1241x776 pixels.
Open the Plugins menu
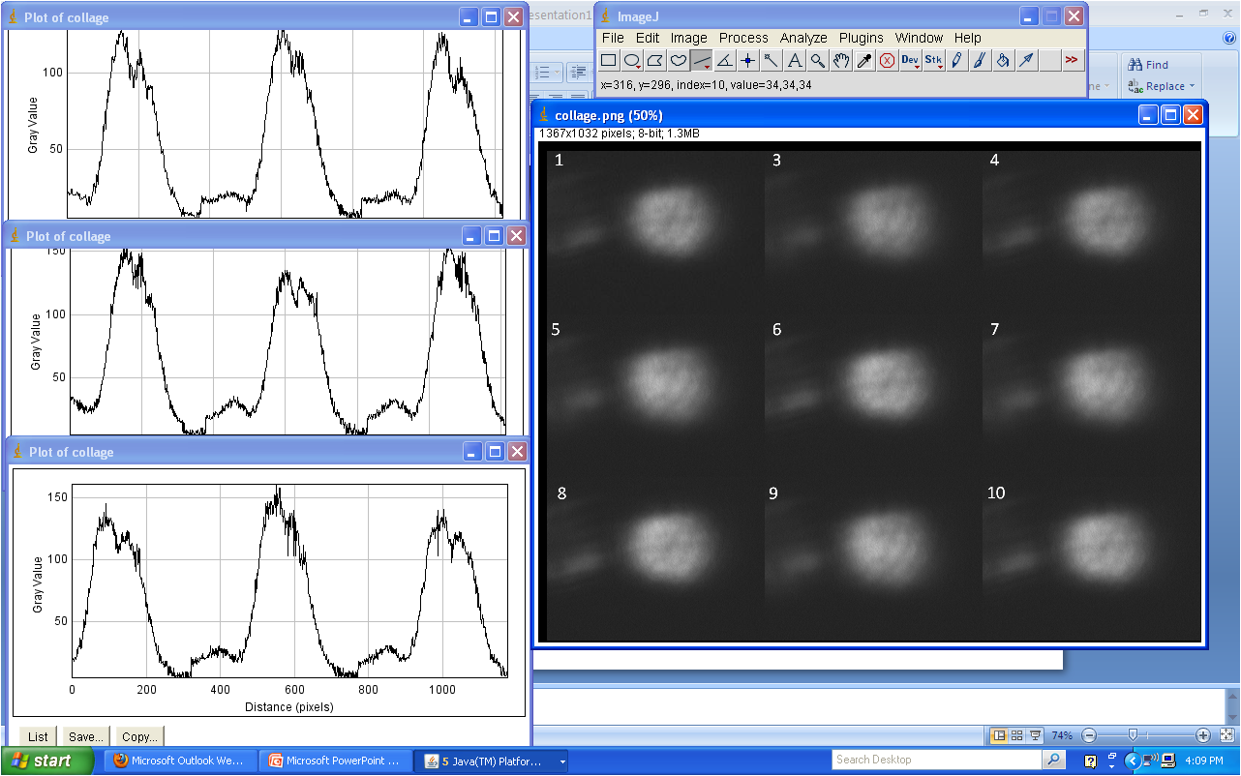point(861,38)
